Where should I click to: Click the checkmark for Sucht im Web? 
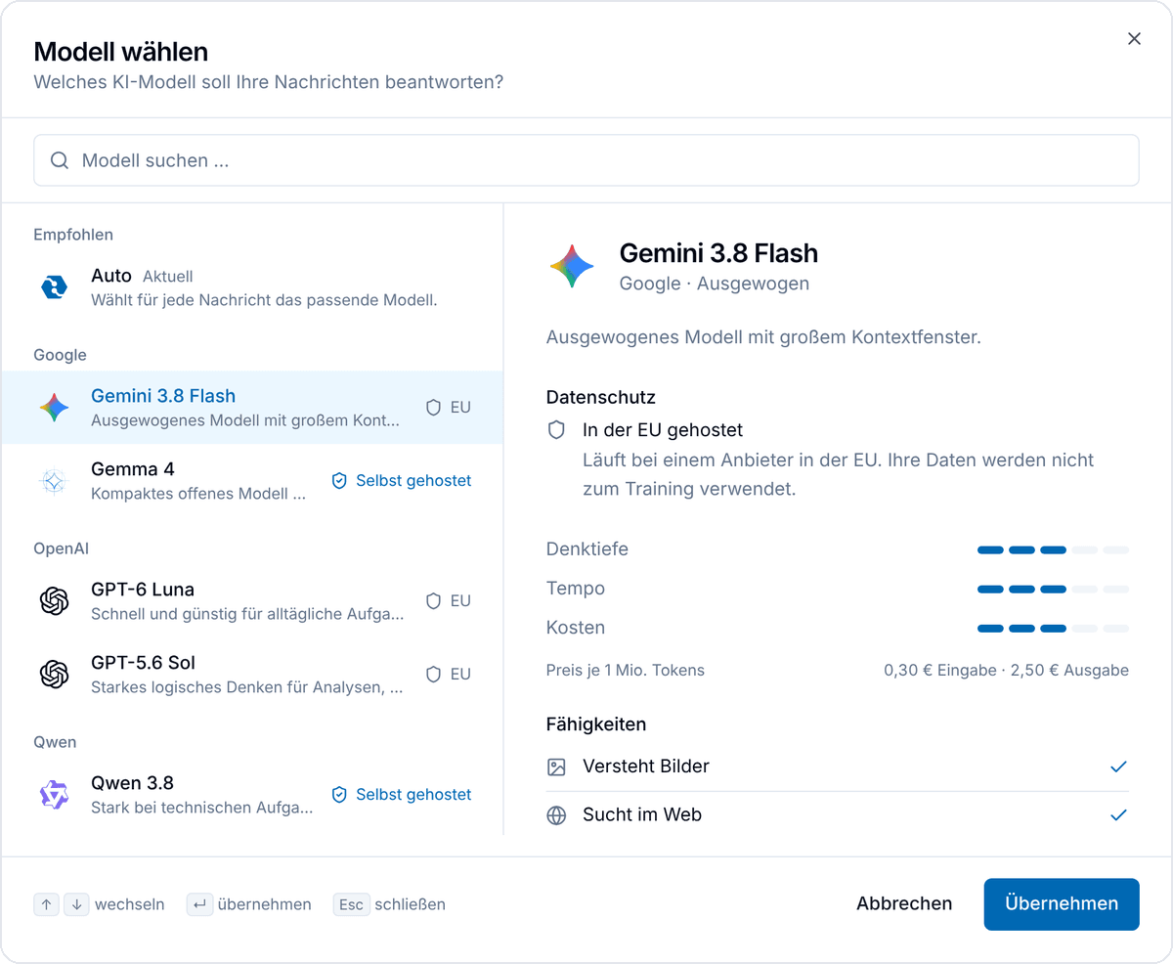click(1119, 815)
